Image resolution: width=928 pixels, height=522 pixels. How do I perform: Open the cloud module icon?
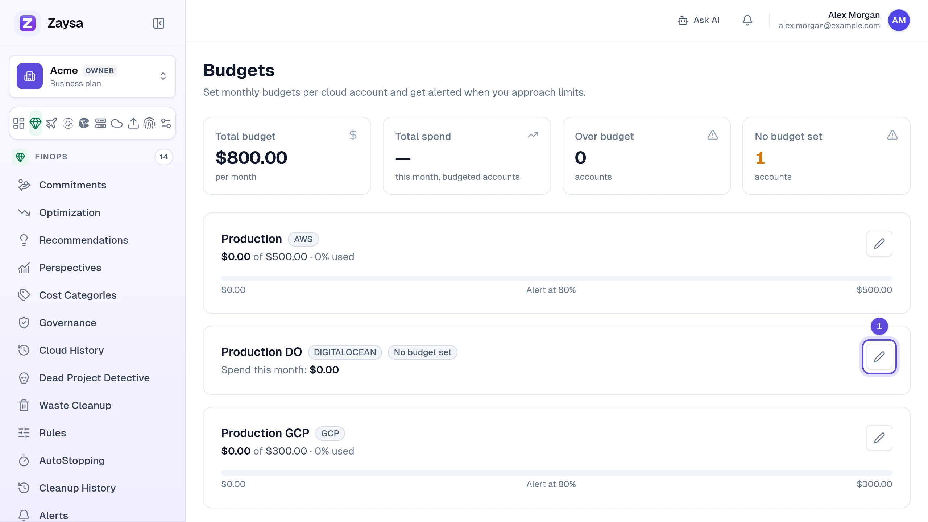point(117,123)
